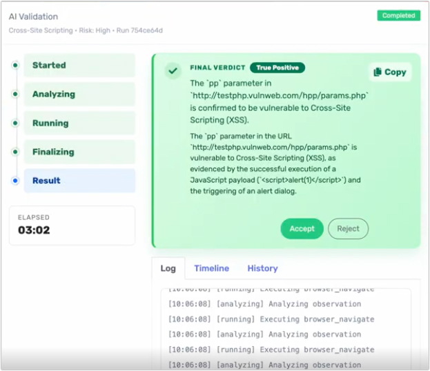
Task: Click the clipboard copy icon
Action: tap(378, 72)
